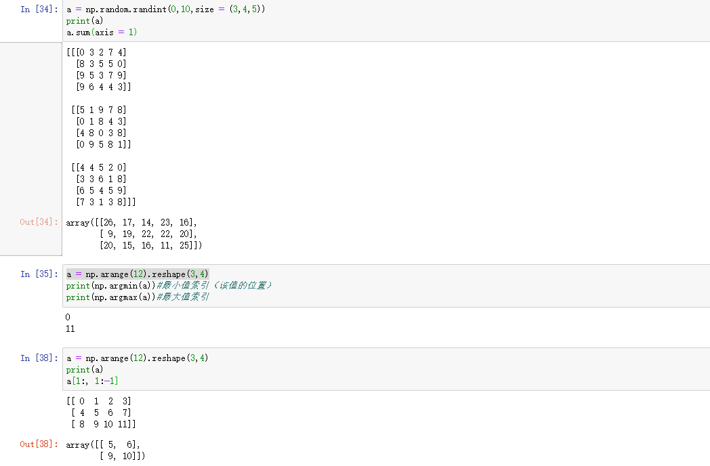This screenshot has height=466, width=710.
Task: Click the Out[38] prompt label
Action: tap(39, 444)
